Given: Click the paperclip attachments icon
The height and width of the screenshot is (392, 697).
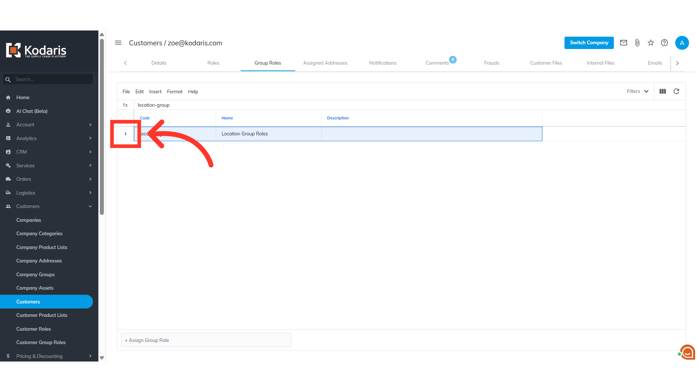Looking at the screenshot, I should (x=637, y=43).
